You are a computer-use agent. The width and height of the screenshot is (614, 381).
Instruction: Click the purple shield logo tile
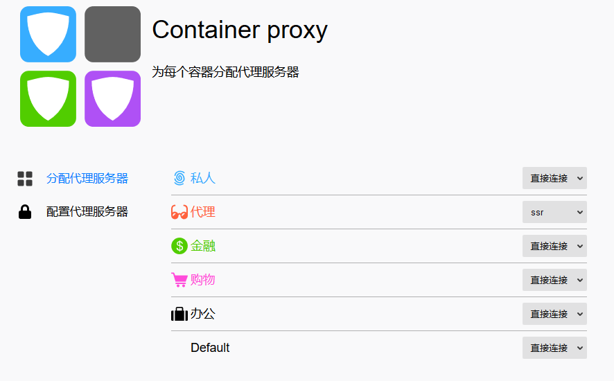click(x=113, y=99)
